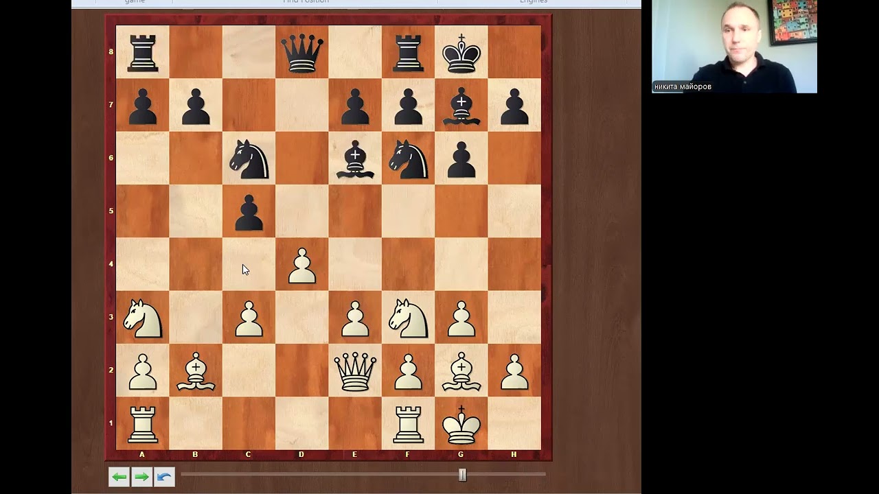
Task: Select the black pawn on c5
Action: [249, 213]
